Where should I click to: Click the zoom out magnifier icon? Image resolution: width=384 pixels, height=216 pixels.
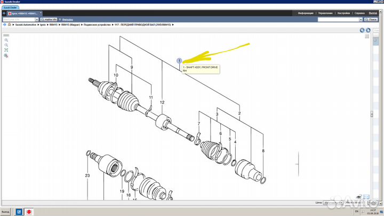(x=6, y=45)
